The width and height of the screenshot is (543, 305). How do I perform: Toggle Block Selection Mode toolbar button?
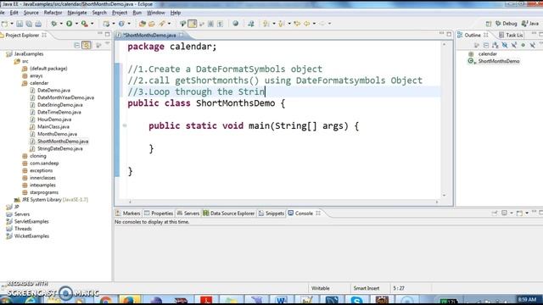210,24
